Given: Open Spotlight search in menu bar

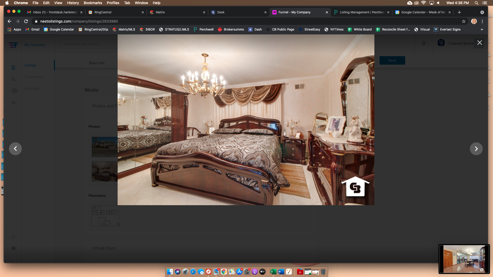Looking at the screenshot, I should 476,3.
